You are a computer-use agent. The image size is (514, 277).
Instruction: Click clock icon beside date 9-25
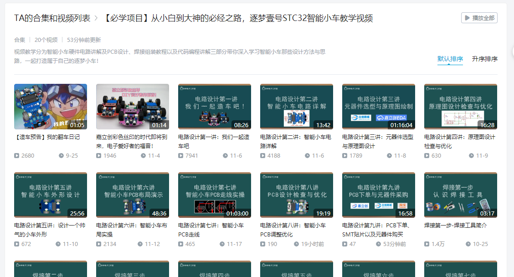point(62,156)
